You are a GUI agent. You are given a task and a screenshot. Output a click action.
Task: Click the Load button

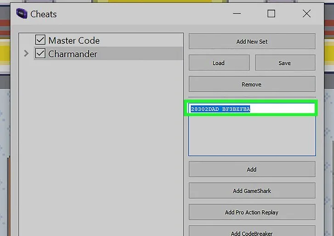[219, 63]
